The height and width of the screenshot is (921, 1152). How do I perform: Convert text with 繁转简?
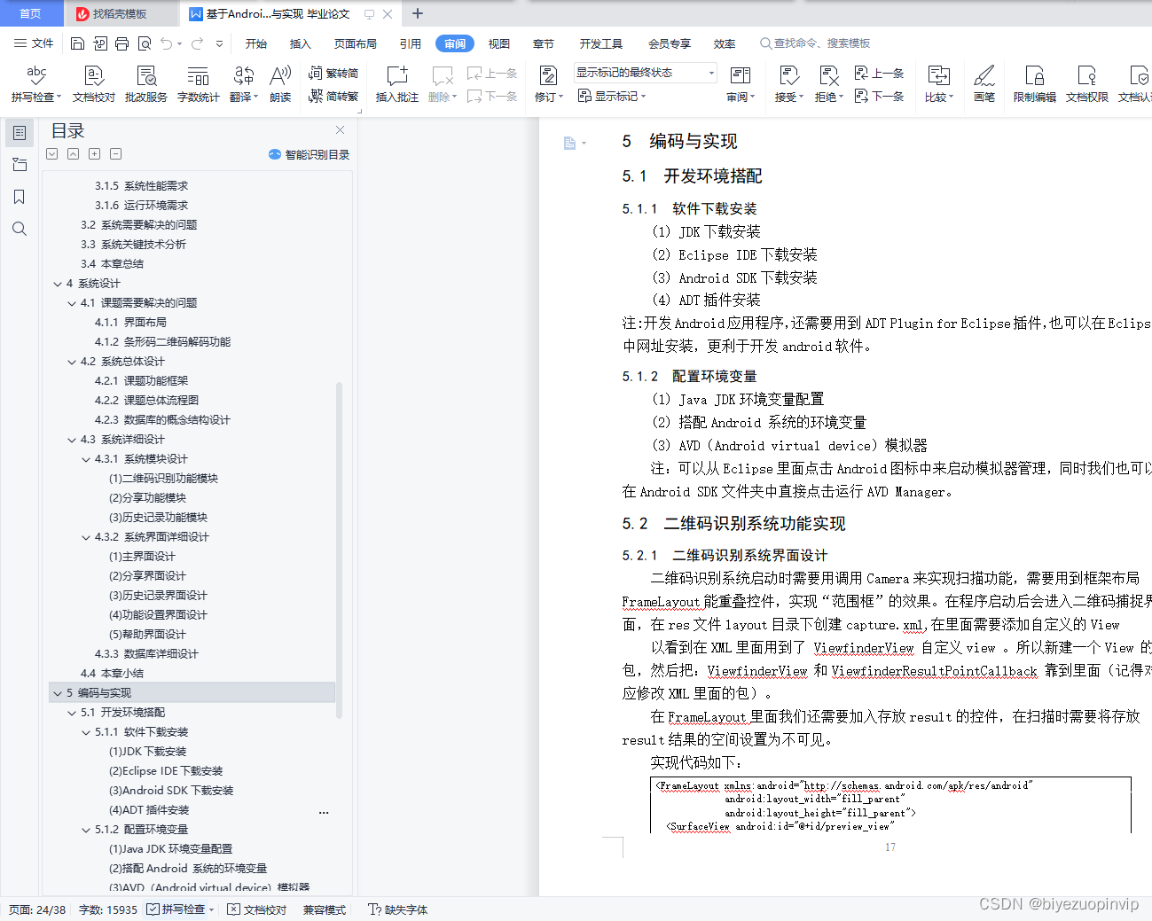pyautogui.click(x=333, y=73)
